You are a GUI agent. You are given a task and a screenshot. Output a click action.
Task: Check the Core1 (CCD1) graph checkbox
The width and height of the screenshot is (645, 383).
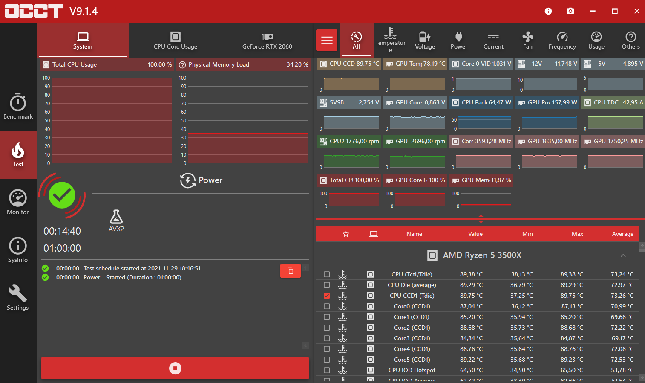click(327, 317)
